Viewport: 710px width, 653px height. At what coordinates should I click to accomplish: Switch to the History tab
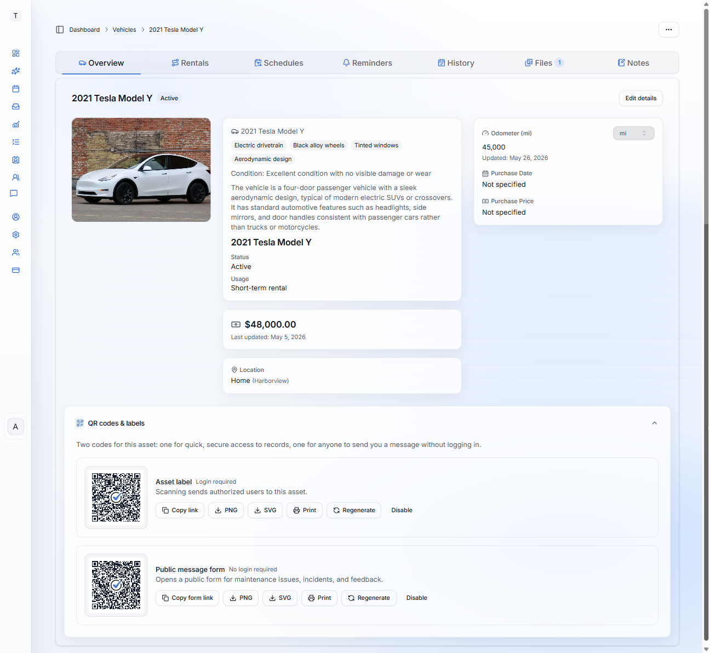click(456, 63)
